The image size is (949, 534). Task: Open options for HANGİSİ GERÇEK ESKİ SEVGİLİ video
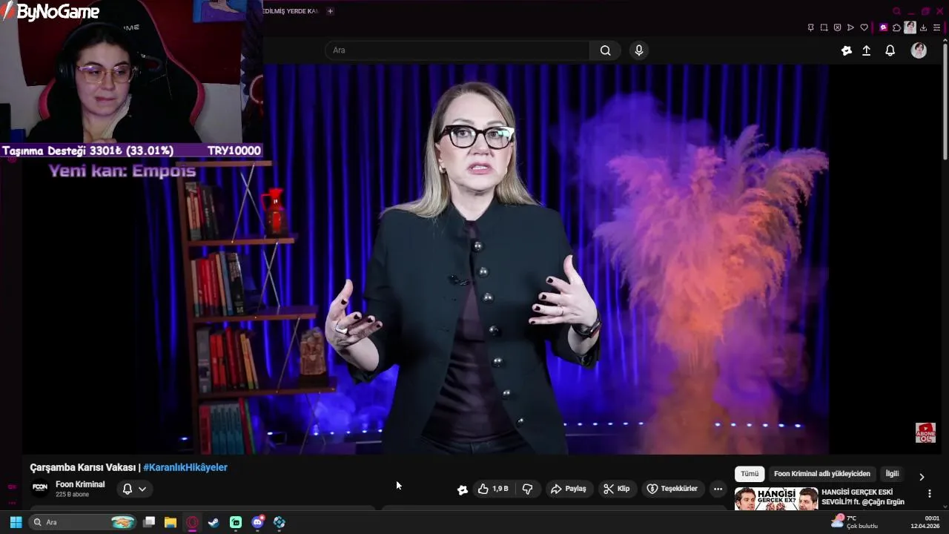click(930, 493)
